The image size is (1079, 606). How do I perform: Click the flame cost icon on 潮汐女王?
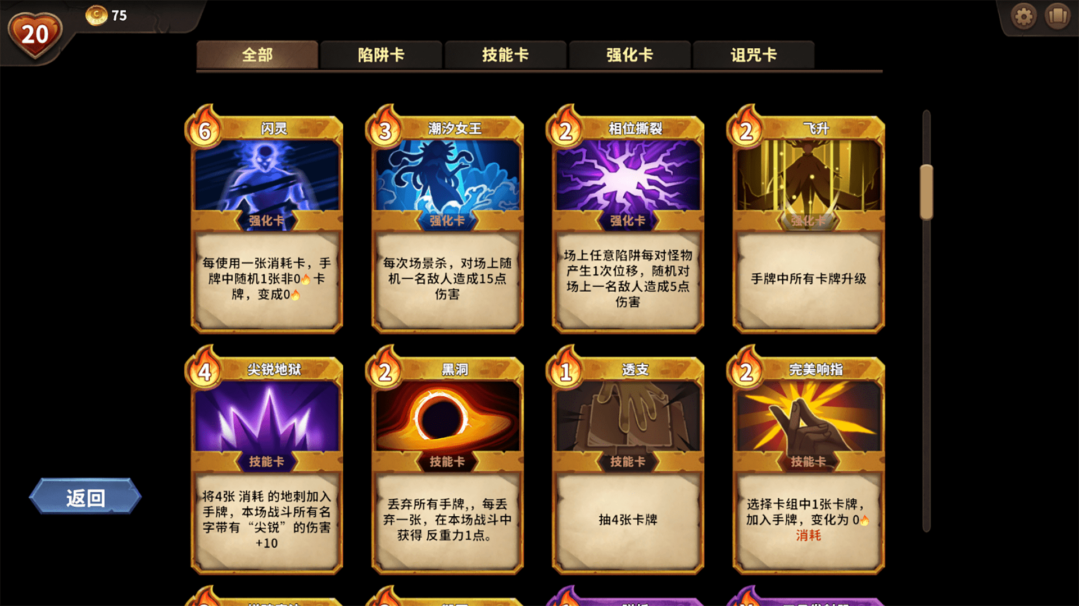click(x=385, y=128)
